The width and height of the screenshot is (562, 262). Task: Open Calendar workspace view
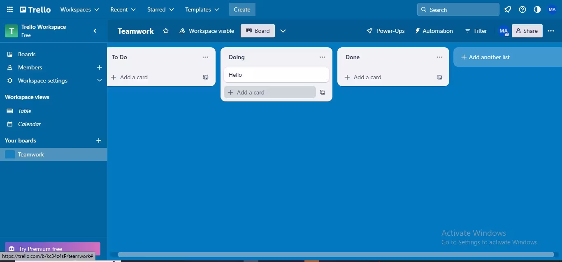(53, 124)
